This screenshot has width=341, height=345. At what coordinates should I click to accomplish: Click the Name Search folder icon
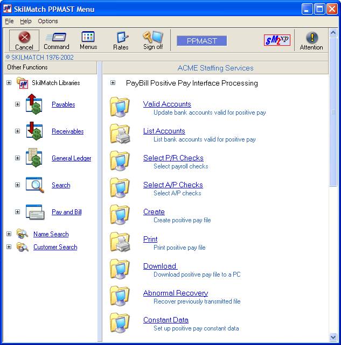(x=22, y=234)
